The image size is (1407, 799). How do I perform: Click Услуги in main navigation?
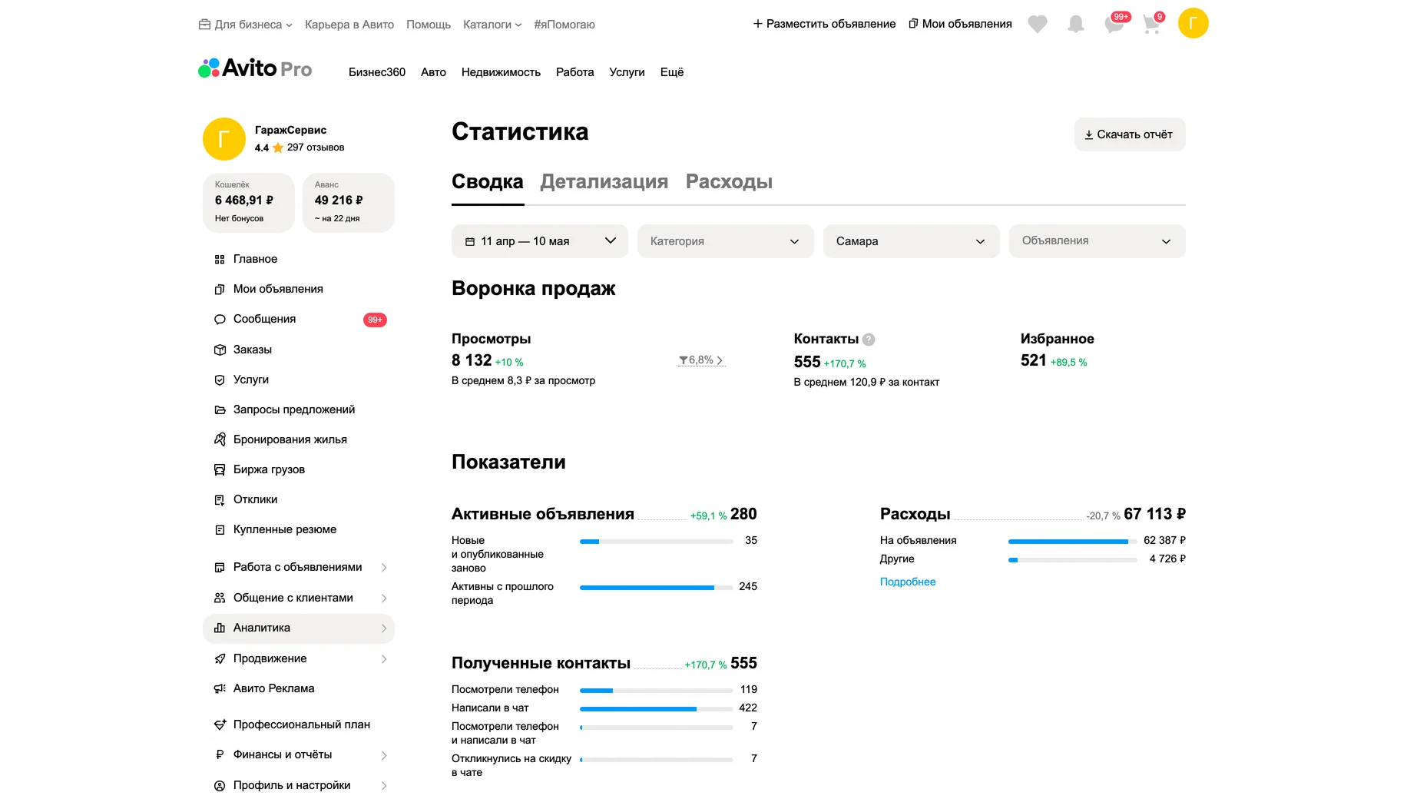point(627,72)
